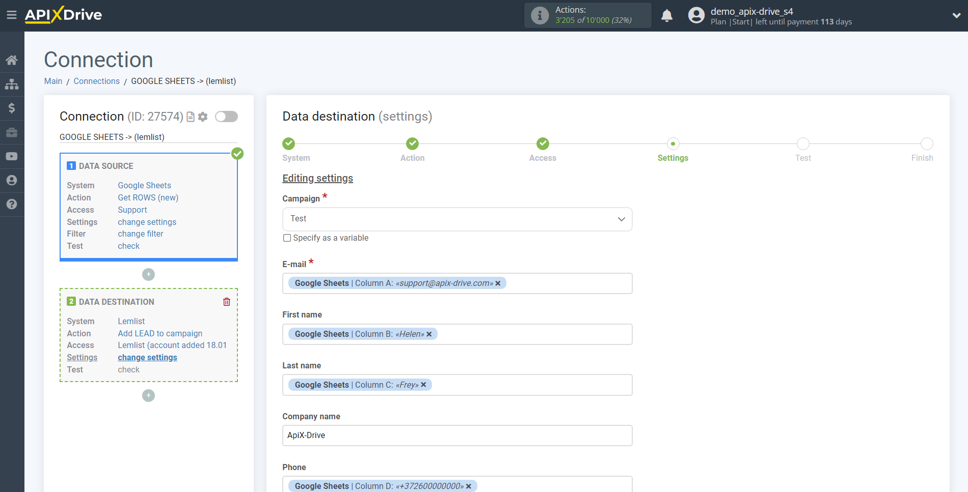The image size is (968, 492).
Task: Click the actions info icon
Action: click(540, 15)
